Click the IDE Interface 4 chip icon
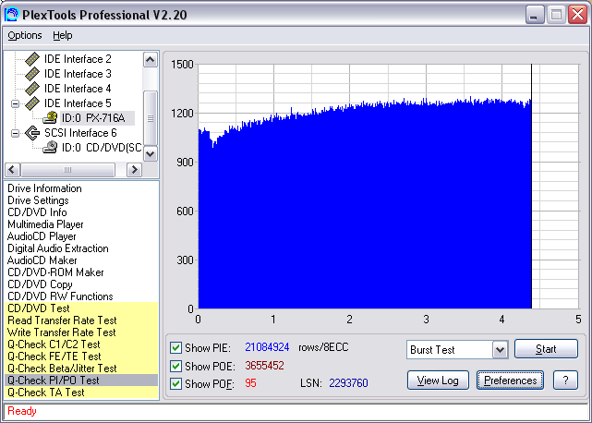Viewport: 592px width, 423px height. click(32, 89)
